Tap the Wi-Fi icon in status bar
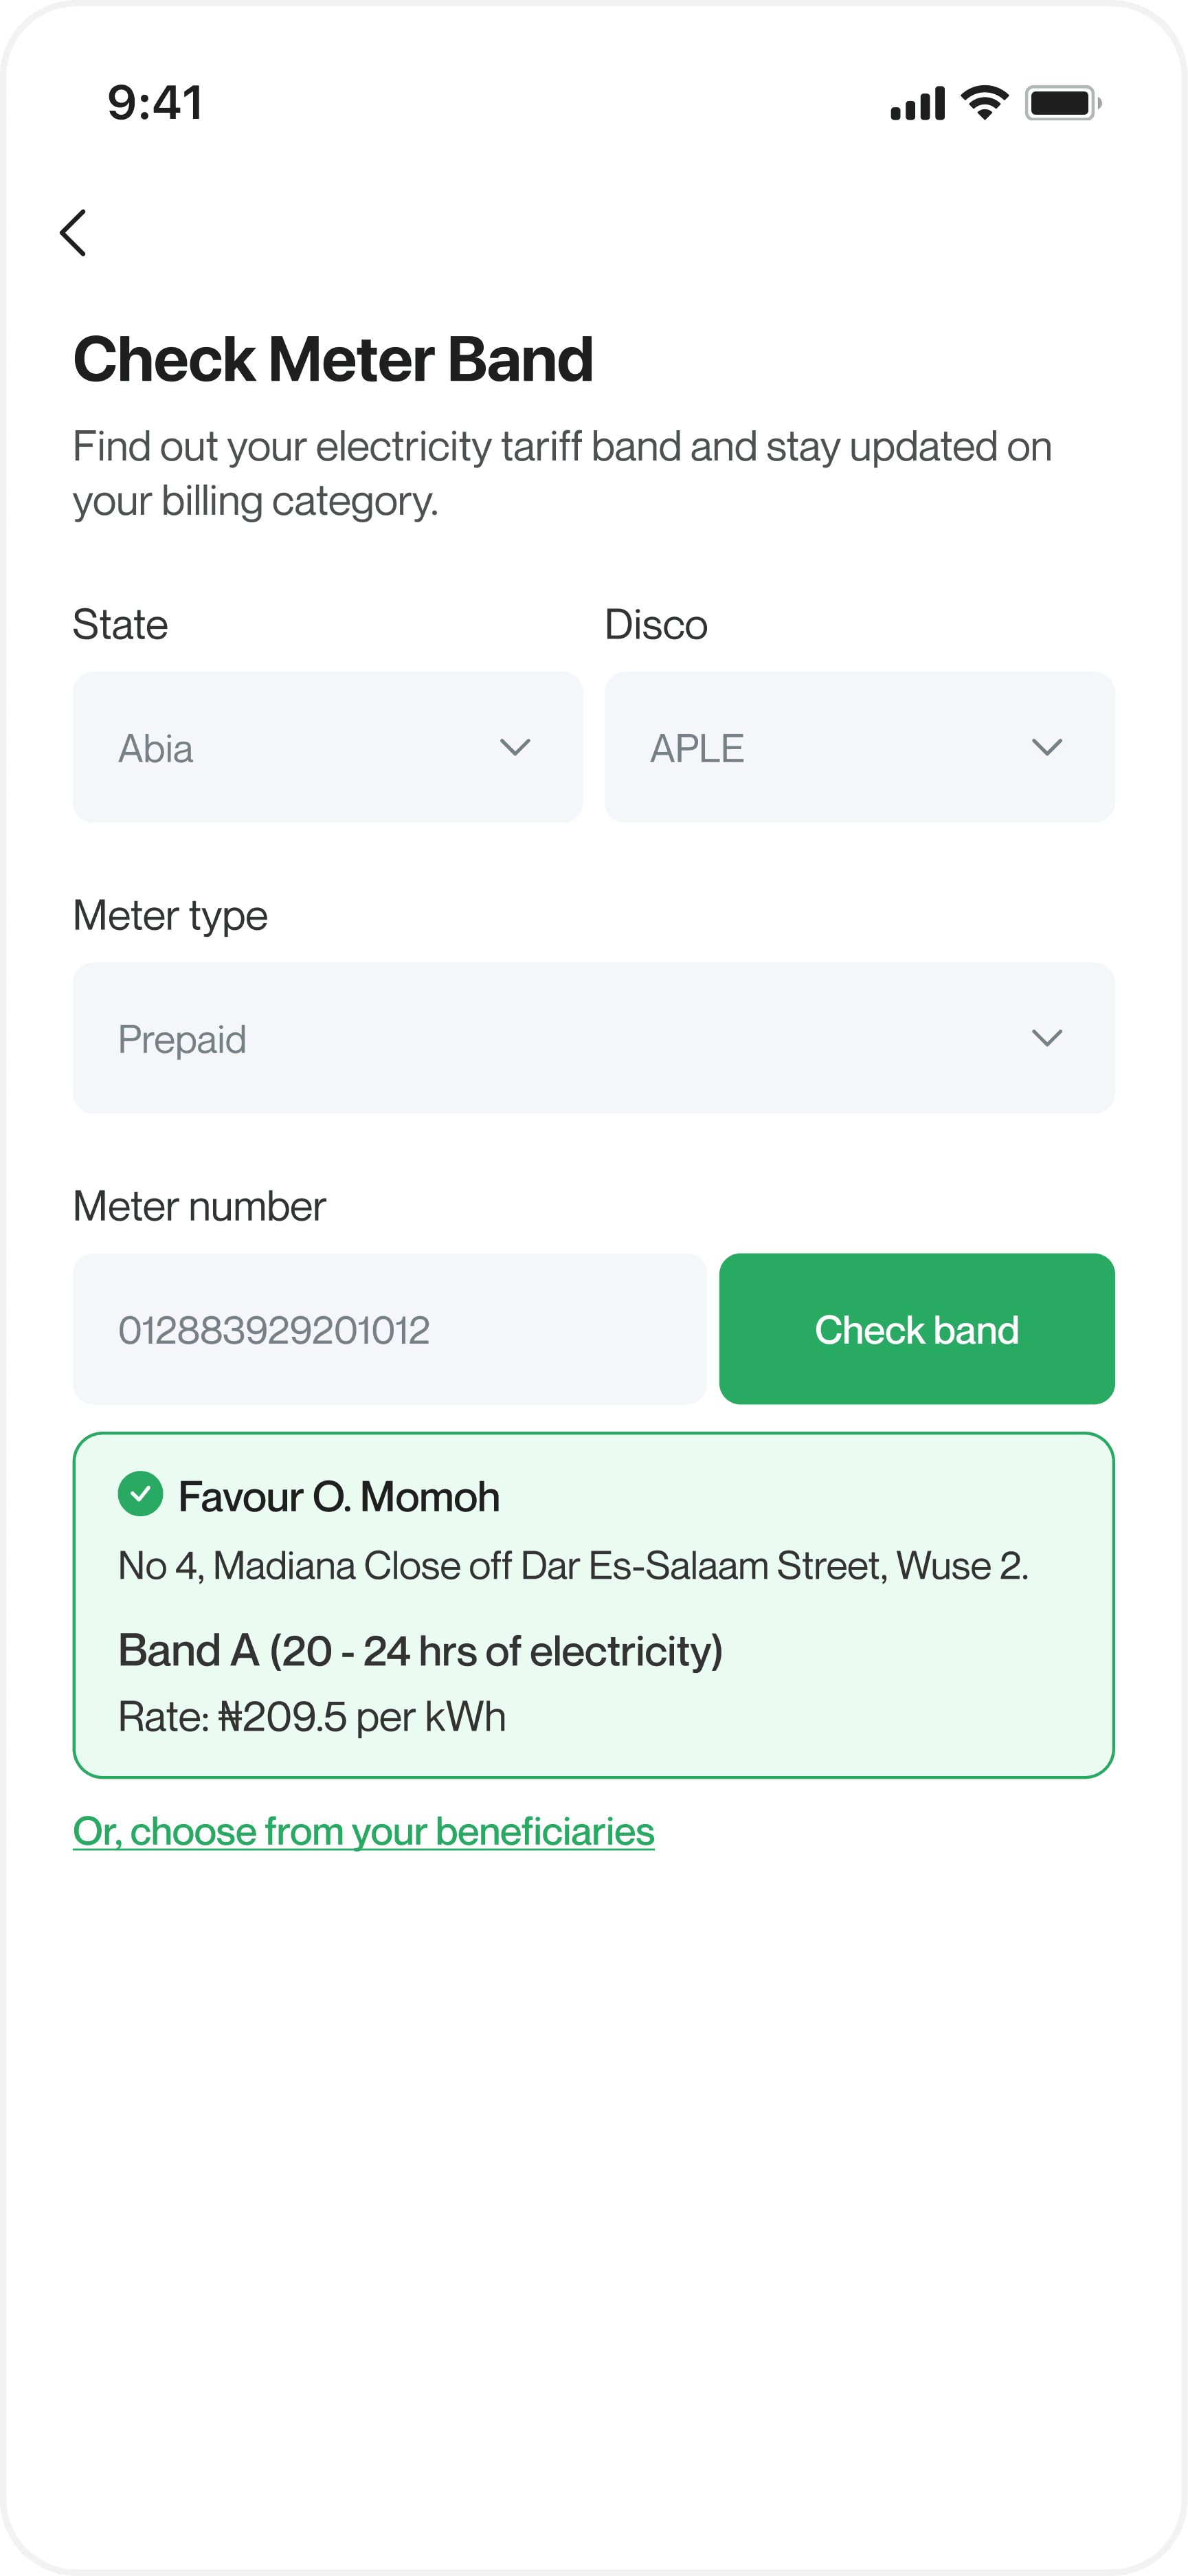The height and width of the screenshot is (2576, 1188). click(x=985, y=103)
